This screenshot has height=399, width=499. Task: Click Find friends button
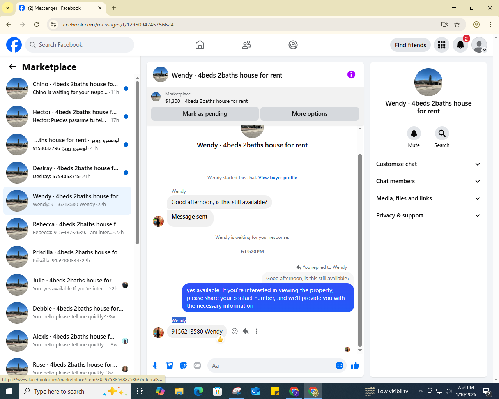pyautogui.click(x=411, y=45)
